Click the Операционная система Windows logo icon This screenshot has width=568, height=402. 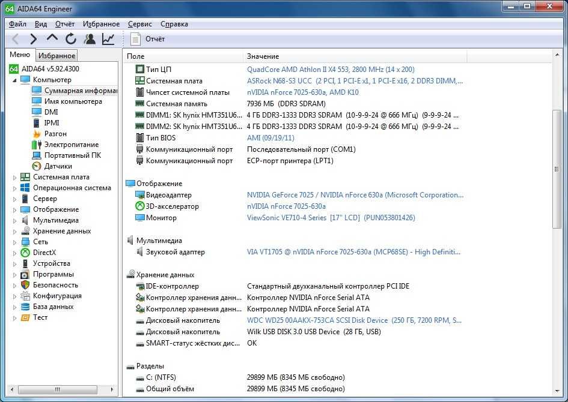click(25, 188)
